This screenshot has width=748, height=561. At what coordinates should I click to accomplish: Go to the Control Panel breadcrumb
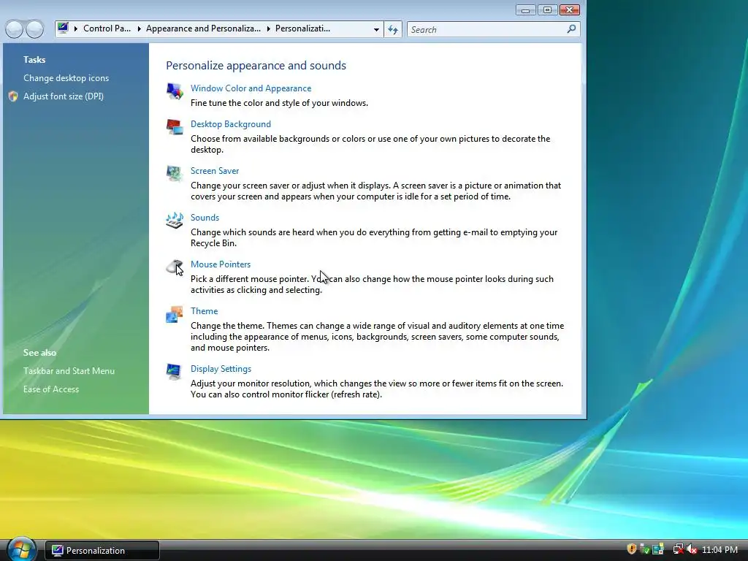click(x=107, y=28)
